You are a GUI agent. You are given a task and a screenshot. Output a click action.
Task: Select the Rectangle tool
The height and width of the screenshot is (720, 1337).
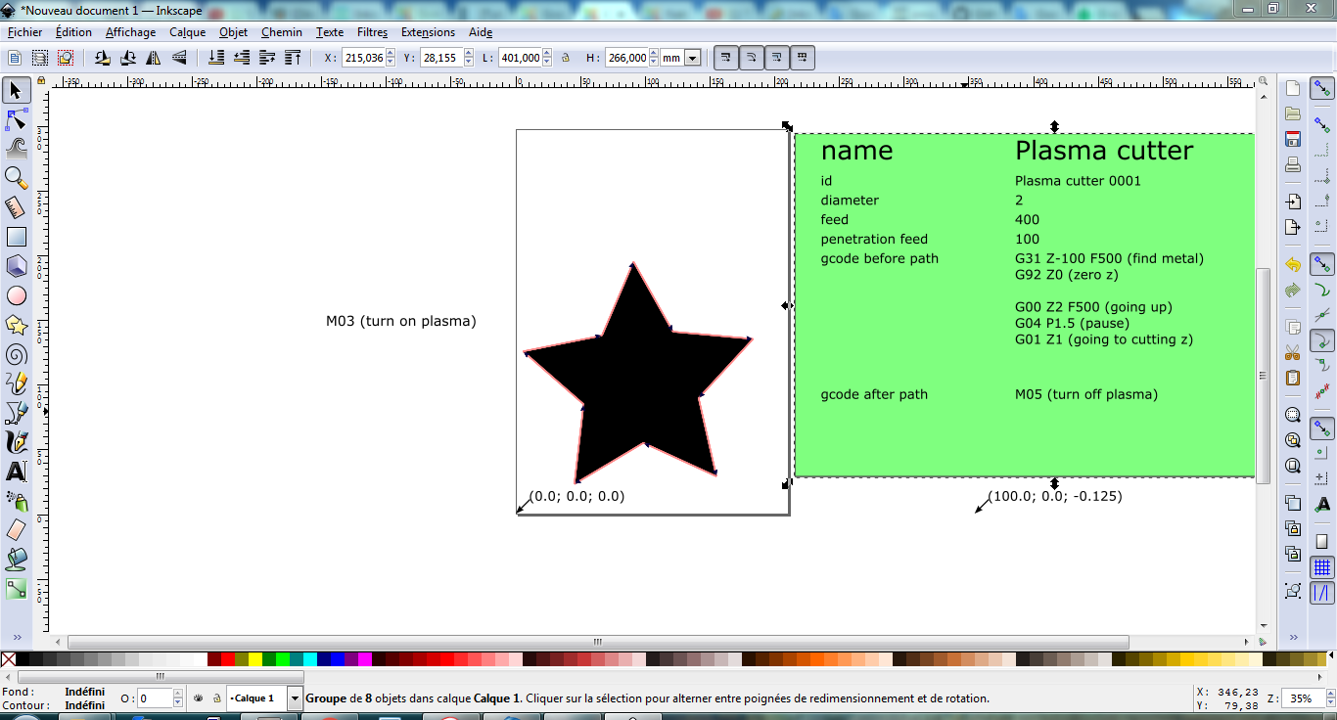point(16,237)
